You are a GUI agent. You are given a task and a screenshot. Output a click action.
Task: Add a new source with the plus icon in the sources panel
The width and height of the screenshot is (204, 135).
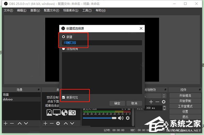[x=45, y=123]
